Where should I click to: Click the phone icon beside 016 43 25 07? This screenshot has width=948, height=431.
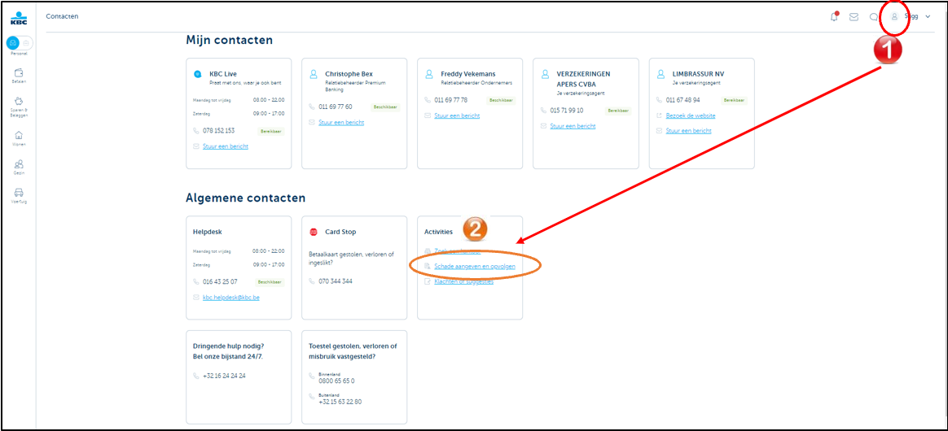[196, 282]
